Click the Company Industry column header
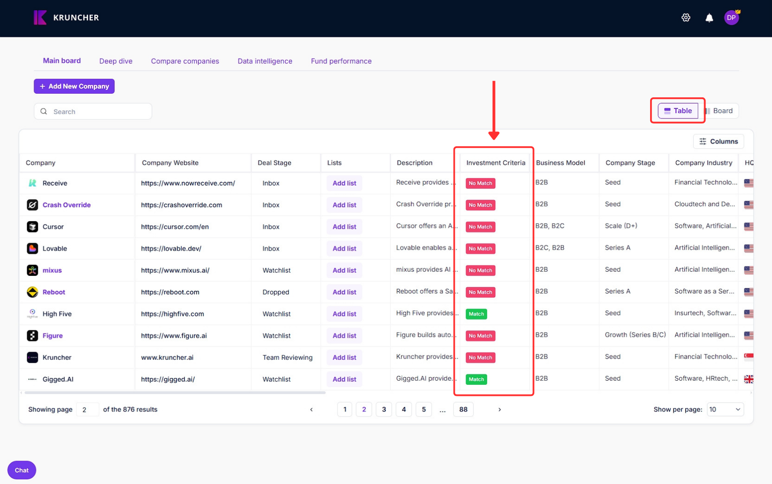Viewport: 772px width, 484px height. [x=703, y=162]
